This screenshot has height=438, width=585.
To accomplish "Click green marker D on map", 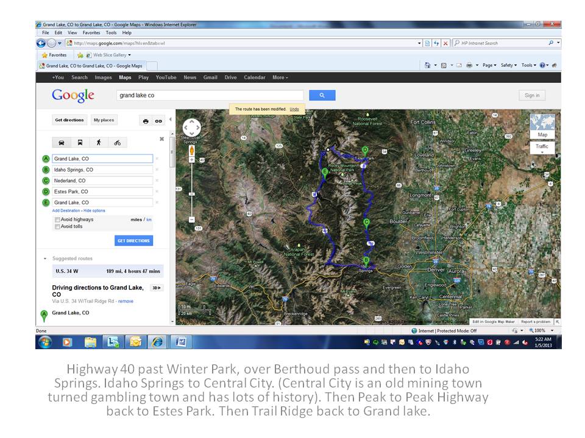I will (365, 151).
